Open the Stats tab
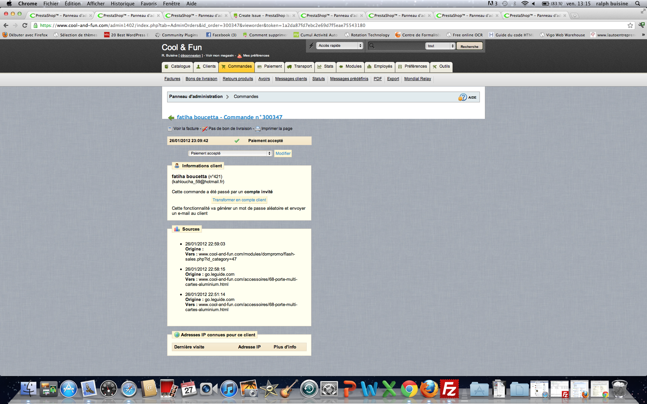This screenshot has height=404, width=647. (326, 67)
